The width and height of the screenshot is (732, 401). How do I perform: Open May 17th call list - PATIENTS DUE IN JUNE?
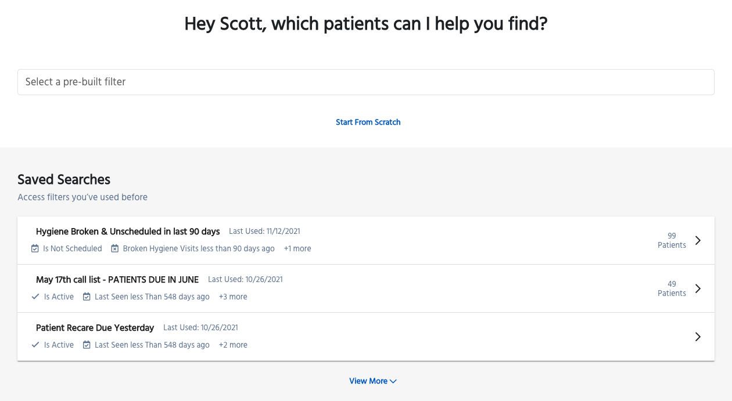click(x=117, y=280)
